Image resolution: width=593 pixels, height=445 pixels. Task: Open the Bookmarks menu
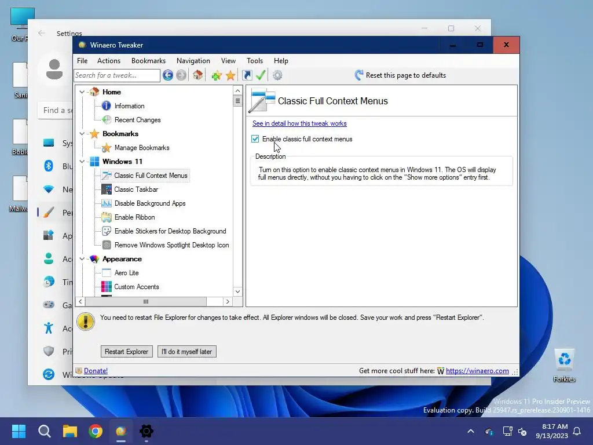pos(149,60)
